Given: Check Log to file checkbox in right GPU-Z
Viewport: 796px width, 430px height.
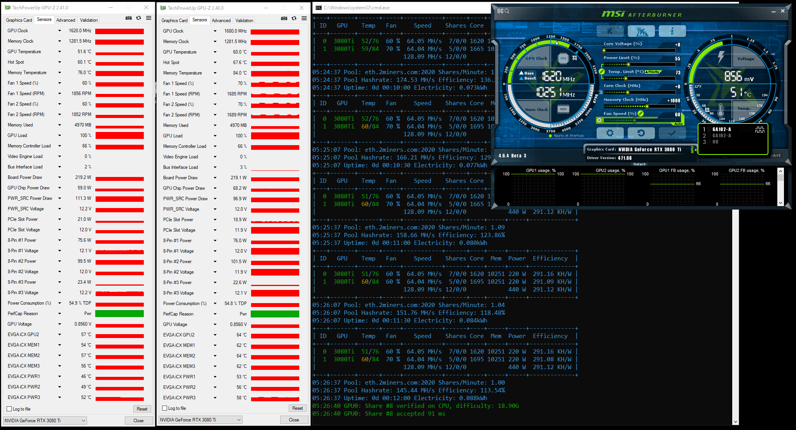Looking at the screenshot, I should pyautogui.click(x=166, y=410).
